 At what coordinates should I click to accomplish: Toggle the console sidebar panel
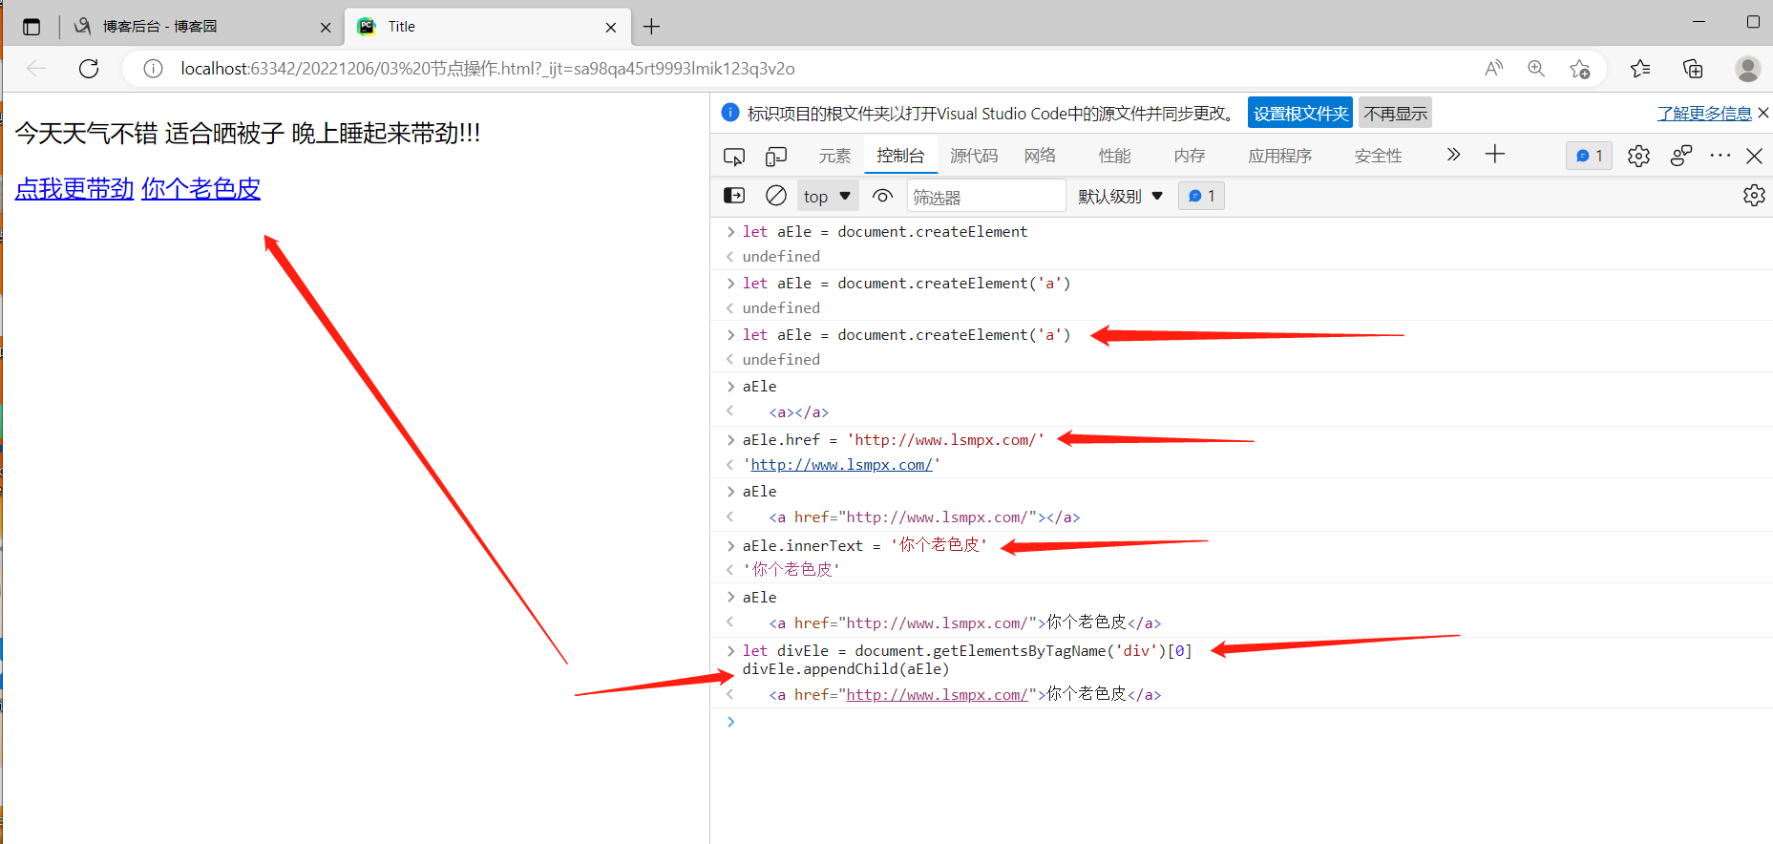(734, 196)
